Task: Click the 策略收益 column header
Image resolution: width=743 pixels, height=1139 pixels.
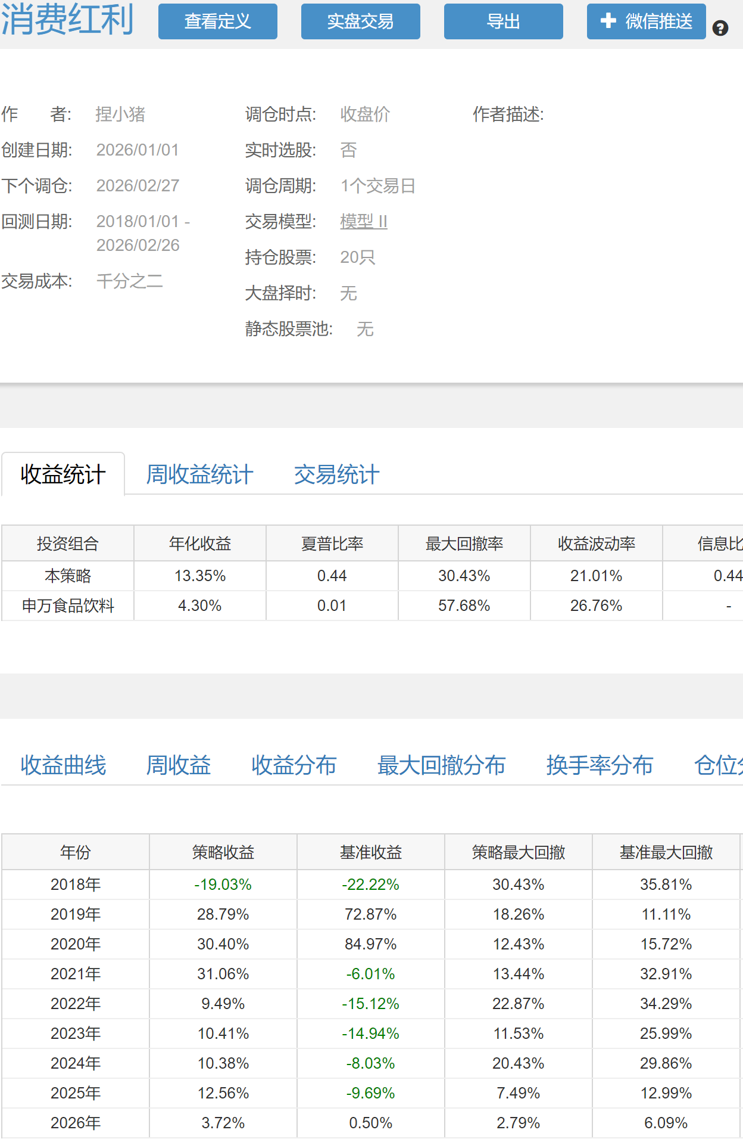Action: (x=223, y=852)
